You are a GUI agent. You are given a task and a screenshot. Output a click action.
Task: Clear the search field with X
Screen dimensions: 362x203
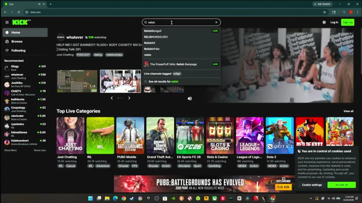pos(216,22)
